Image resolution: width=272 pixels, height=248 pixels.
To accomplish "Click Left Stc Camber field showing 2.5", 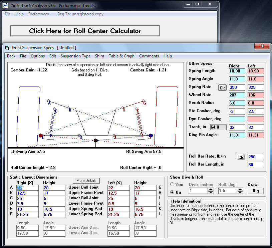I will click(x=256, y=111).
